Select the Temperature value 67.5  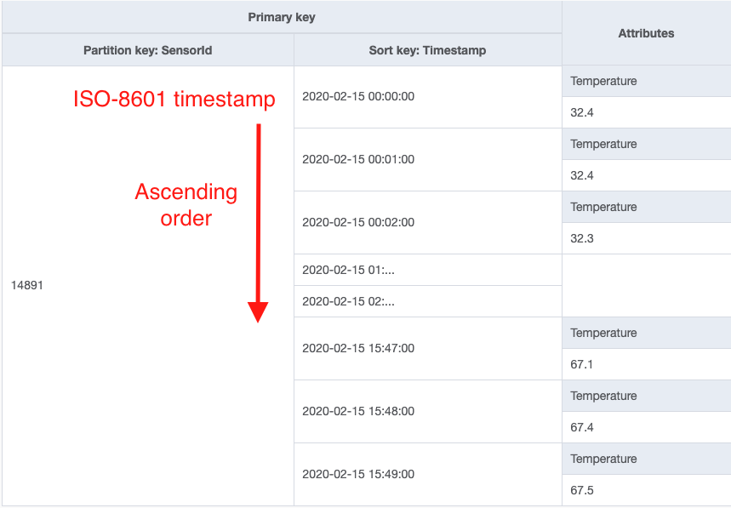(x=582, y=490)
